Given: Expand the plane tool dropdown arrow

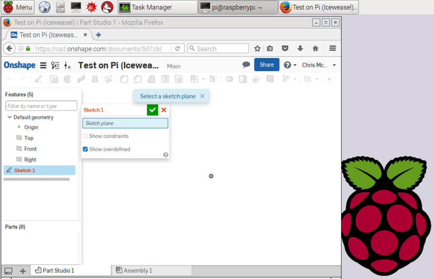Looking at the screenshot, I should pos(316,79).
